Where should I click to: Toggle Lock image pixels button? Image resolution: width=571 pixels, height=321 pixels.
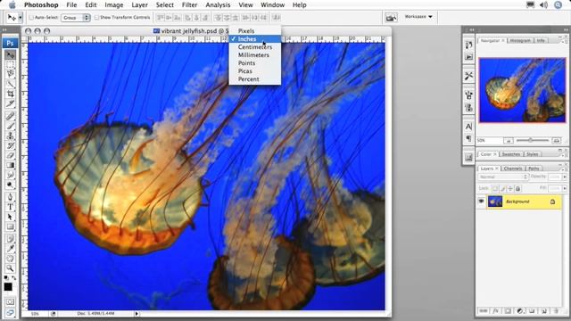pos(503,188)
